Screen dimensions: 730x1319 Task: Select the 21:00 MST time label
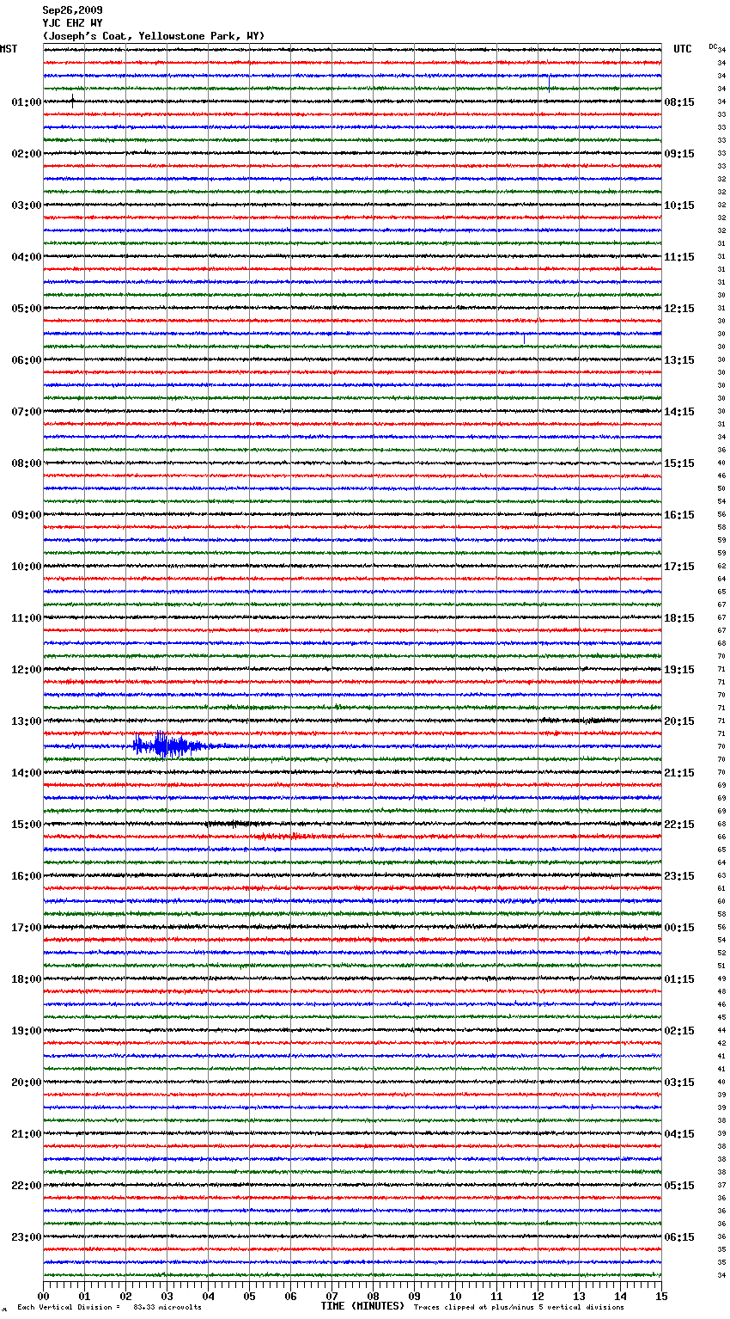point(27,1134)
